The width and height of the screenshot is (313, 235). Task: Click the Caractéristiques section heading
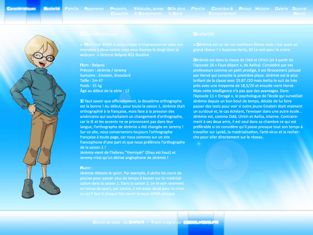98,34
